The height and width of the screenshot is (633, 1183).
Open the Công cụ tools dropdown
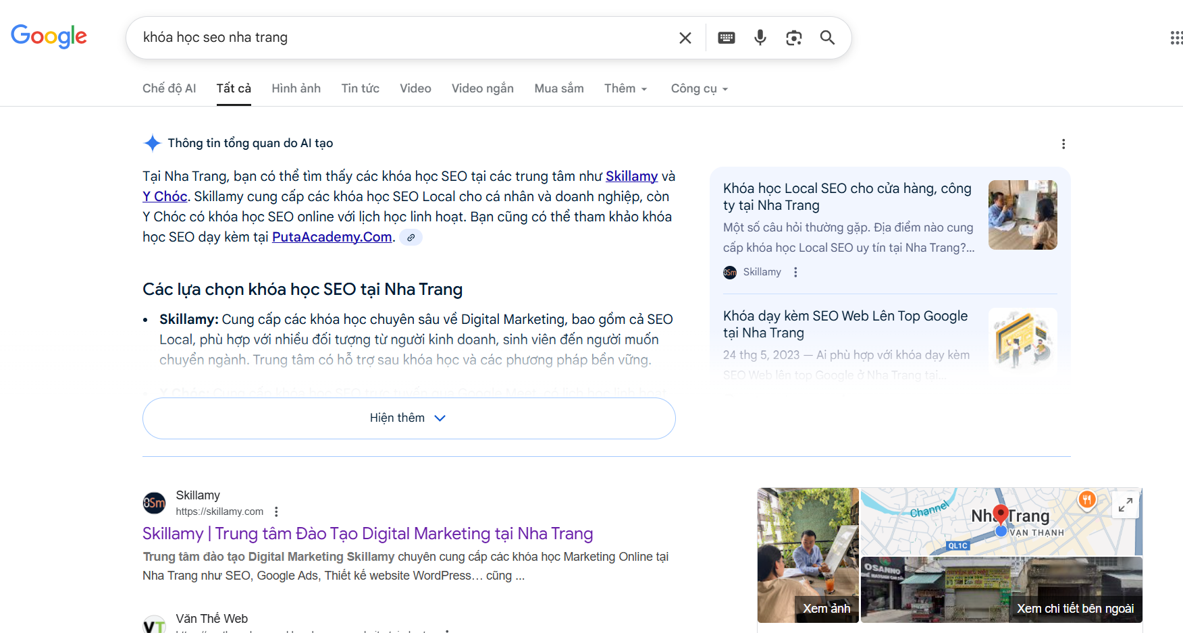(x=699, y=88)
